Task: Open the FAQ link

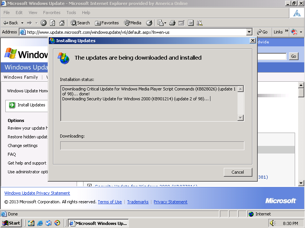Action: pyautogui.click(x=12, y=154)
